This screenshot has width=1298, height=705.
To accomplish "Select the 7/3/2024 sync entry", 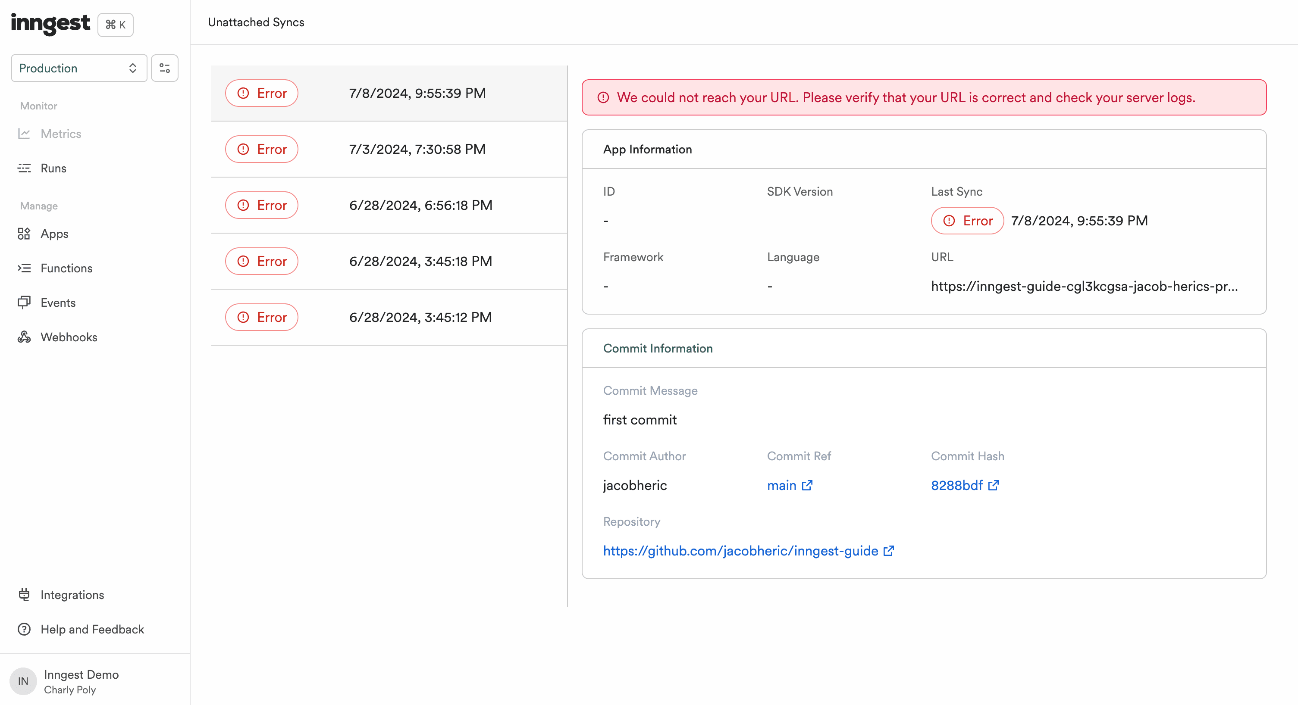I will (x=389, y=149).
